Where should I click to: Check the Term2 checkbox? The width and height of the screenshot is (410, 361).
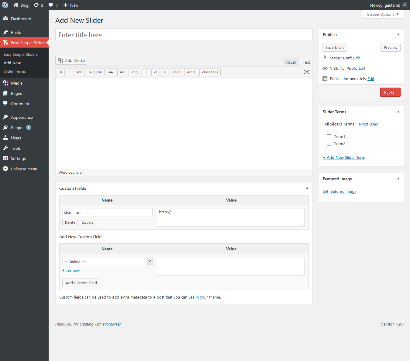(329, 144)
